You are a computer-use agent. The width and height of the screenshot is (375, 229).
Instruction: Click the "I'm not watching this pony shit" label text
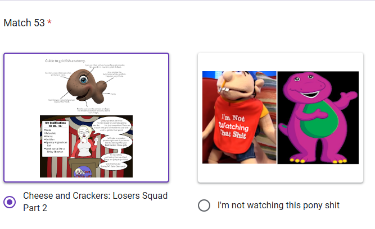click(x=278, y=205)
